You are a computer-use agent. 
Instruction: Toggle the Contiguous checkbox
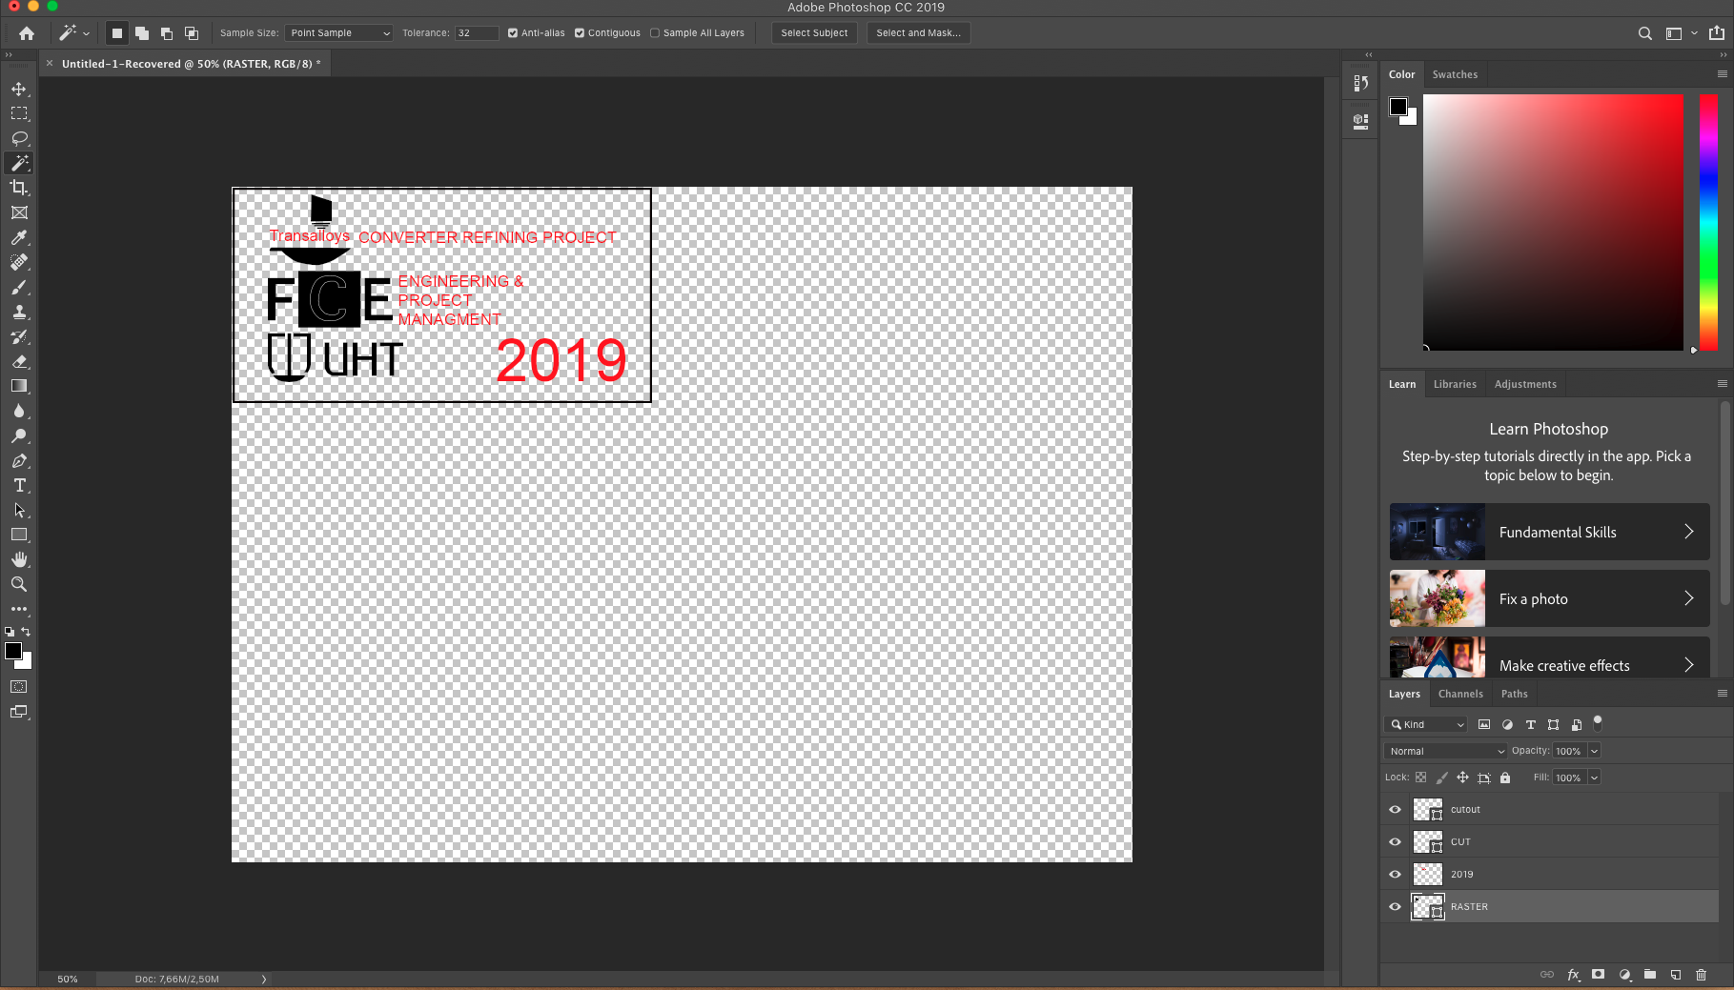(580, 33)
